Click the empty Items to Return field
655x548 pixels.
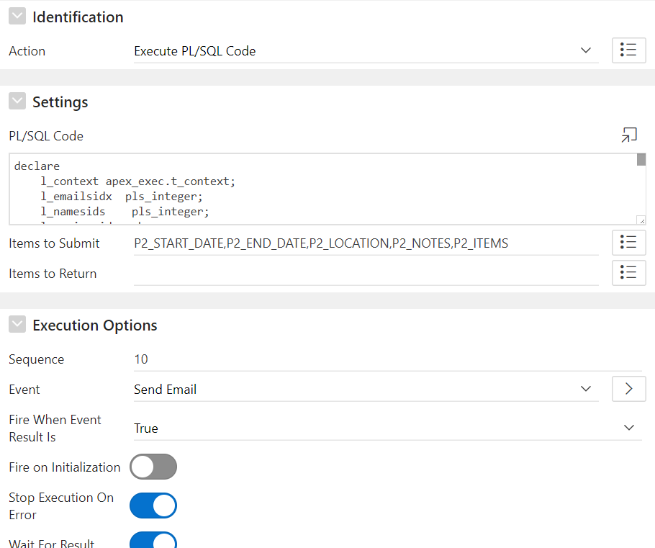tap(366, 274)
